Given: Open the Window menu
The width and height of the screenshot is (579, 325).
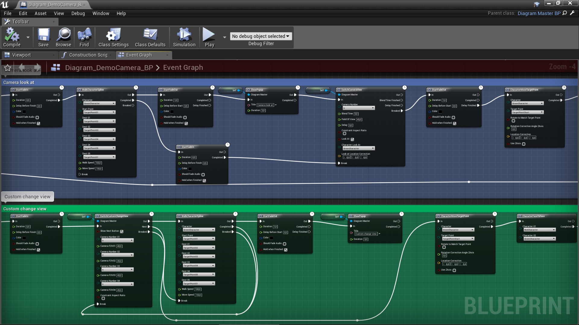Looking at the screenshot, I should 101,13.
